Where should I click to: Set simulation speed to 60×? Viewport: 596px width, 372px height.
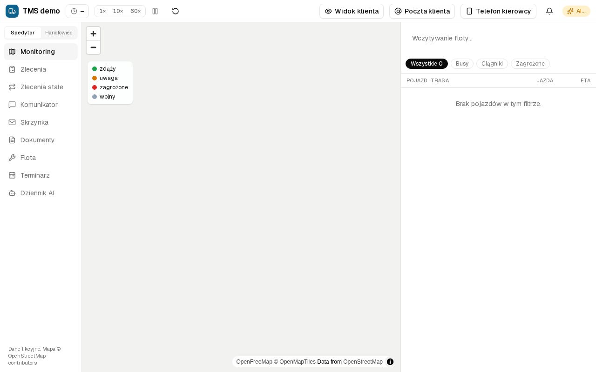tap(135, 11)
